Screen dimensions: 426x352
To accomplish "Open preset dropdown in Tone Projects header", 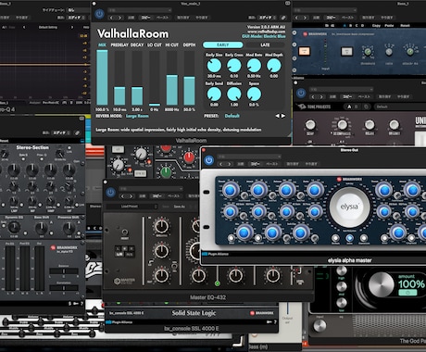I will [341, 89].
